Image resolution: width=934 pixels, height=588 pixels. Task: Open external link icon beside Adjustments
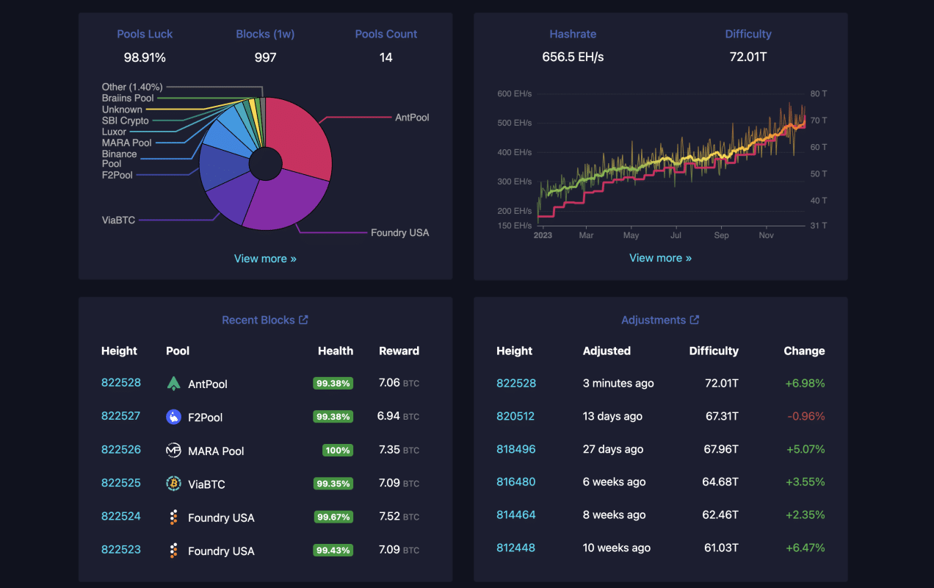click(695, 320)
